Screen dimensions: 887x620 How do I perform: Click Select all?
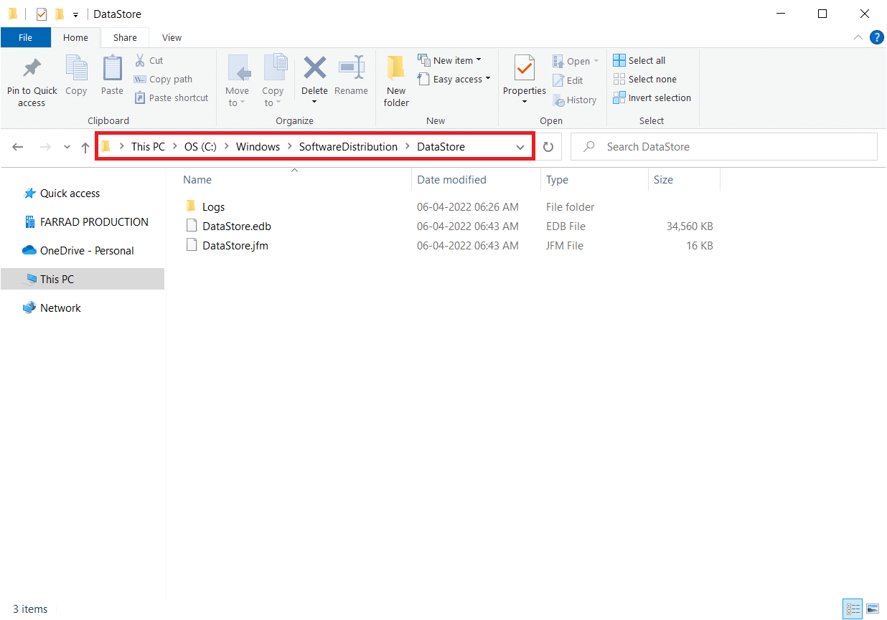(639, 60)
